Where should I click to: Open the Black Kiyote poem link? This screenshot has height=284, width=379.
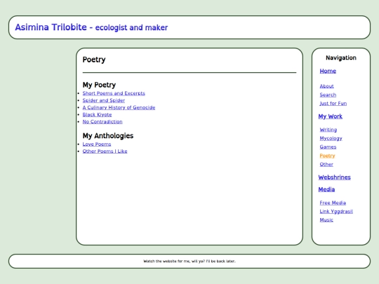(97, 114)
